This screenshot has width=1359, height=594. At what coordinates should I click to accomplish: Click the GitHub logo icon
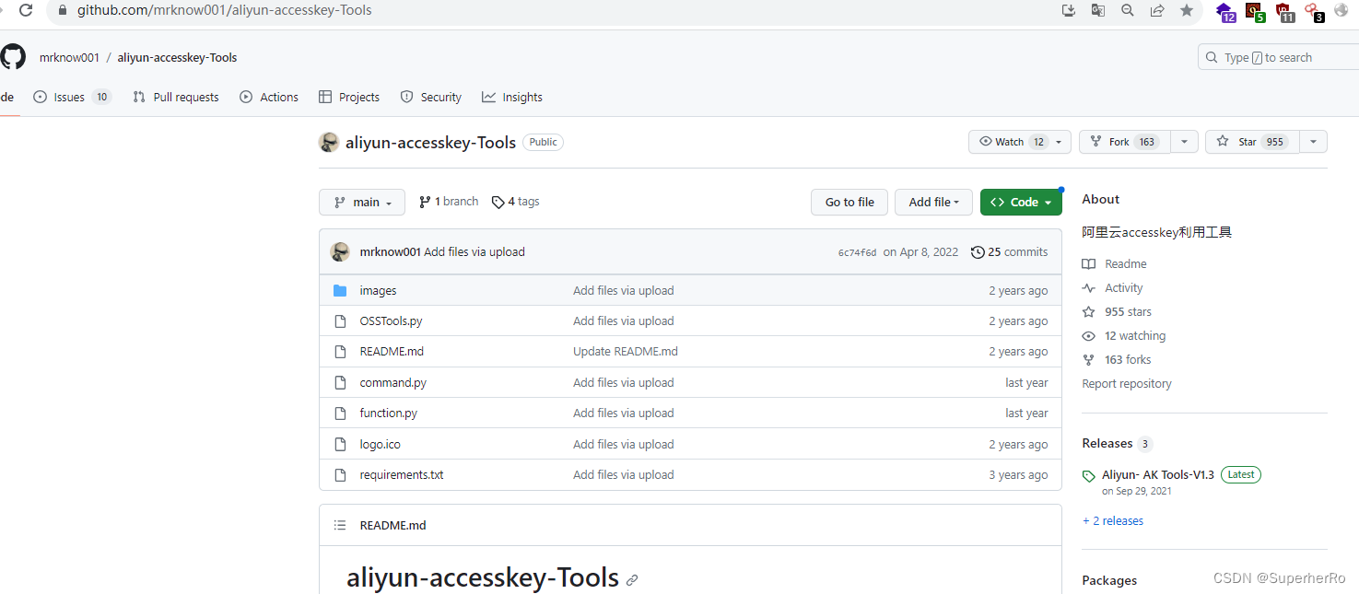coord(13,57)
